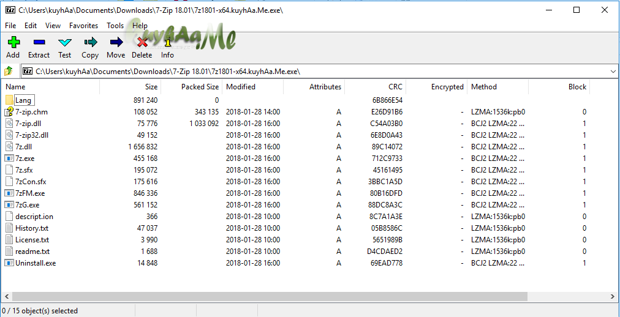This screenshot has width=620, height=317.
Task: Sort by the Modified column header
Action: [252, 87]
